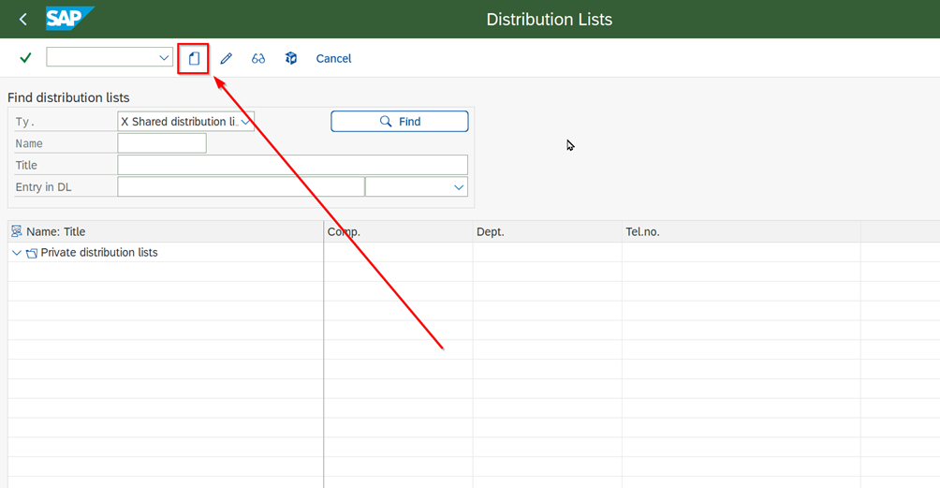This screenshot has width=940, height=488.
Task: Click the glasses Display icon
Action: [258, 58]
